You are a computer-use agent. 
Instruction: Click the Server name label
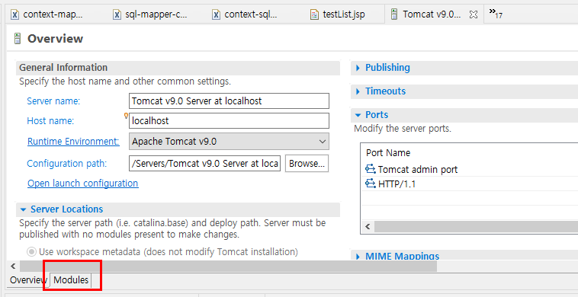[53, 101]
